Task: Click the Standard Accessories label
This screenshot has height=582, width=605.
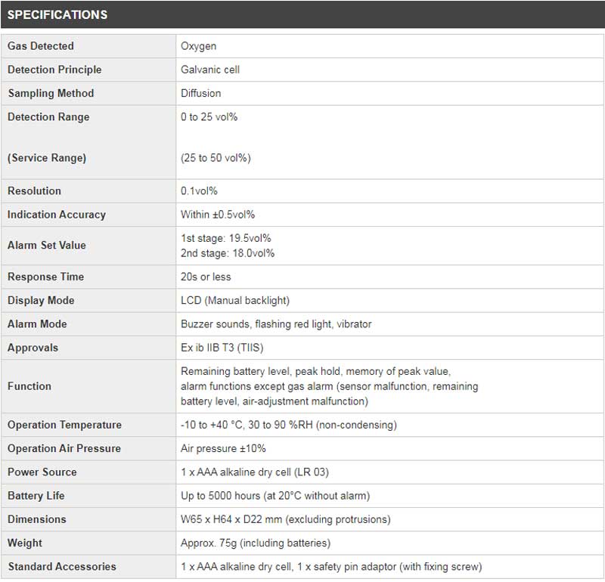Action: (62, 566)
